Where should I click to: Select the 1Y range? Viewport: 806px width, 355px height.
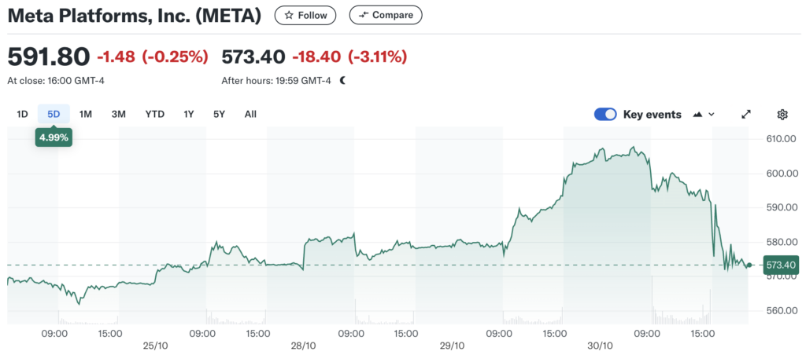coord(189,115)
